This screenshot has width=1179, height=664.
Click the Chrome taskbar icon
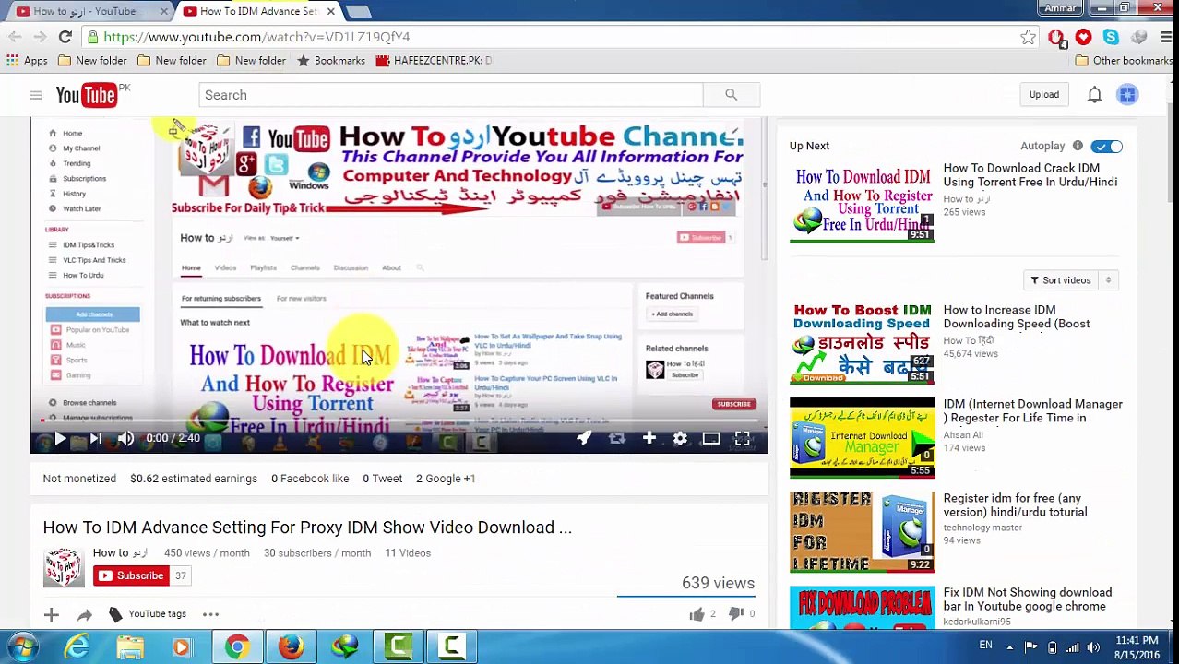pyautogui.click(x=237, y=647)
